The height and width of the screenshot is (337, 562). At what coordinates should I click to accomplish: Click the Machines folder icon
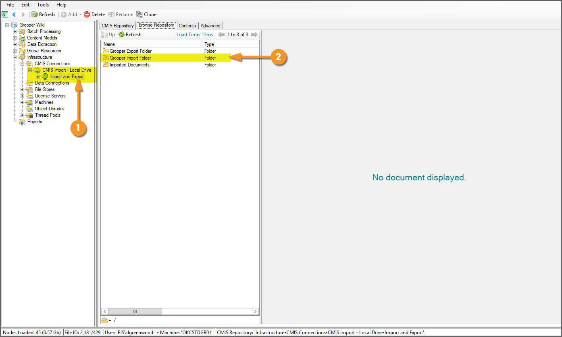(x=30, y=102)
